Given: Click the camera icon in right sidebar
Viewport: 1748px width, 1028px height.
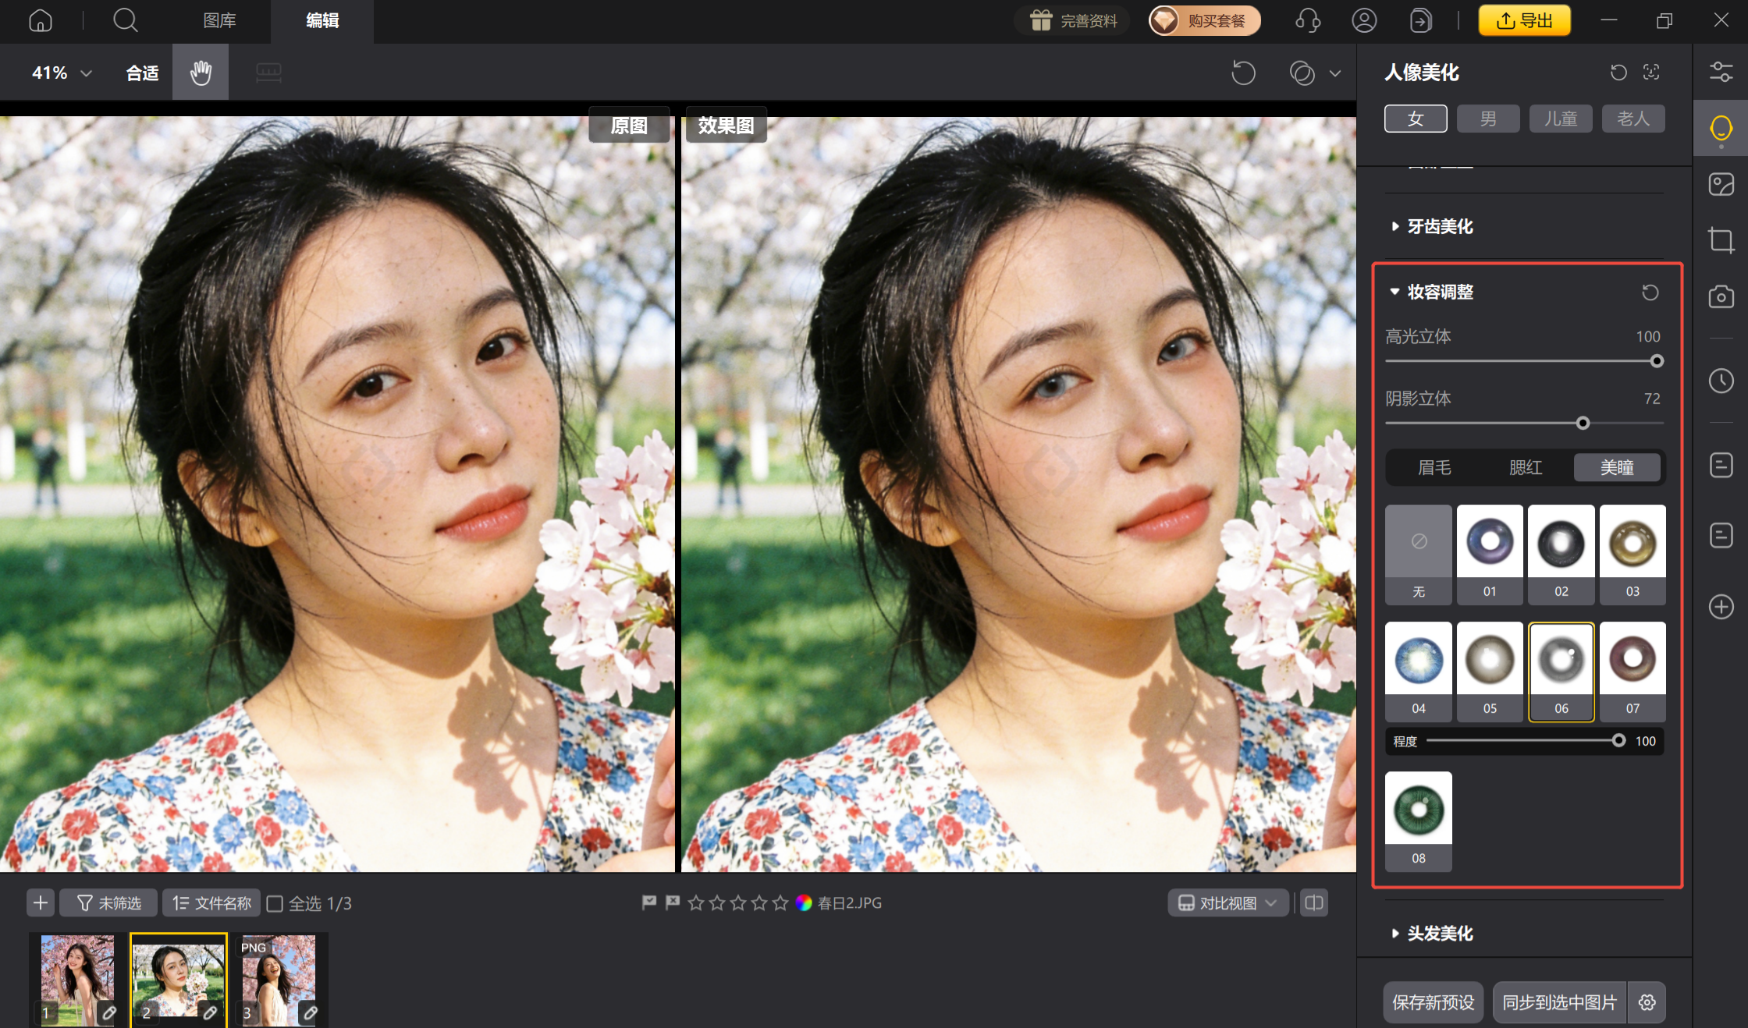Looking at the screenshot, I should [x=1721, y=296].
